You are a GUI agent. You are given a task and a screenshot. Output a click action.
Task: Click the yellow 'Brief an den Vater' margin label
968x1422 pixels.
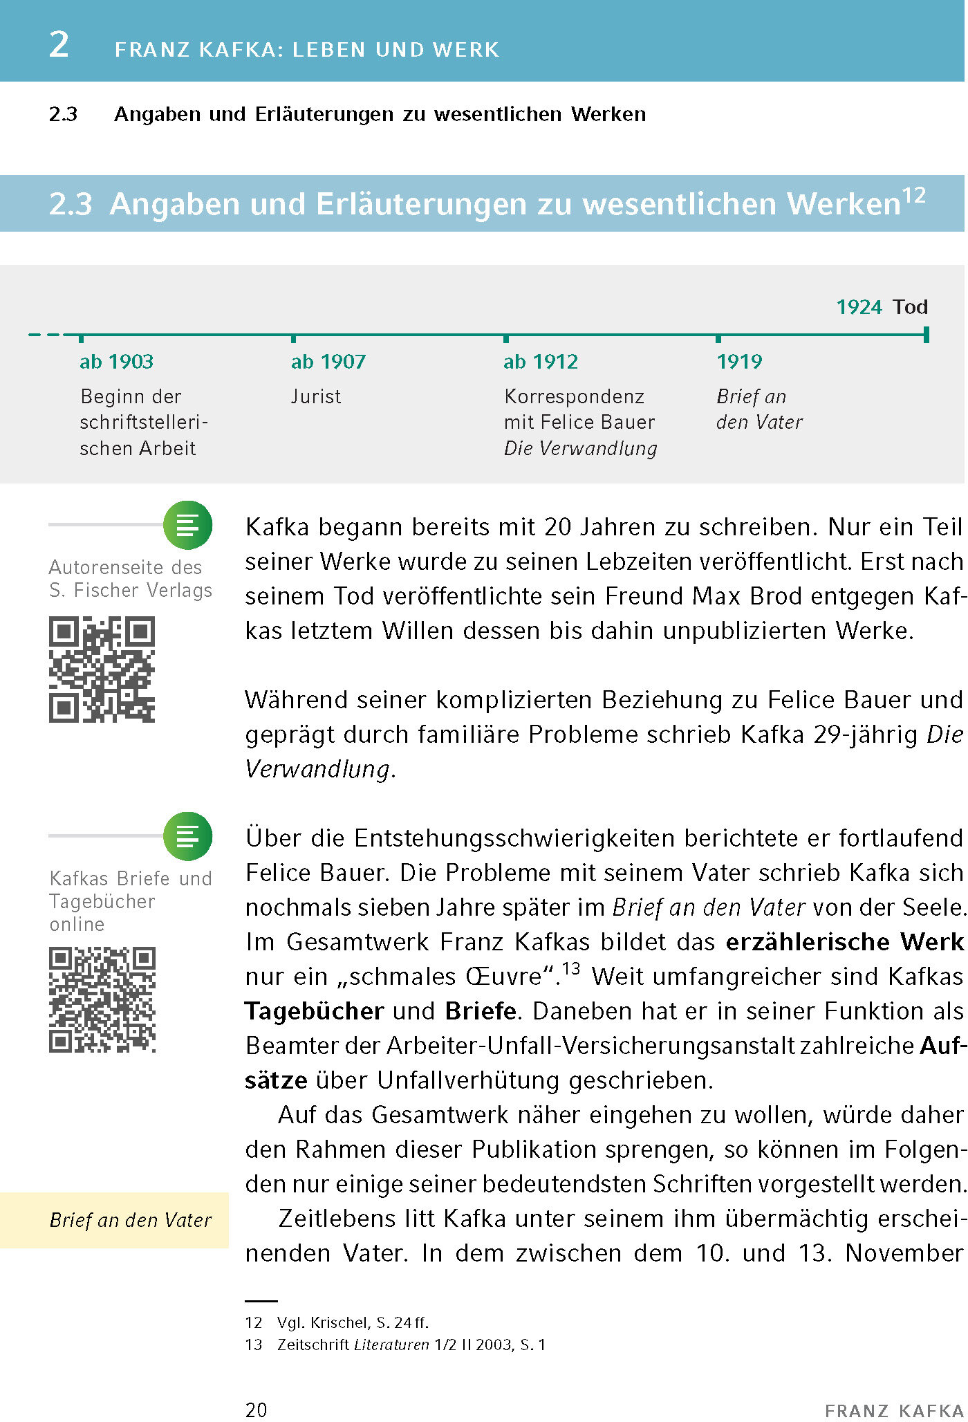coord(114,1220)
